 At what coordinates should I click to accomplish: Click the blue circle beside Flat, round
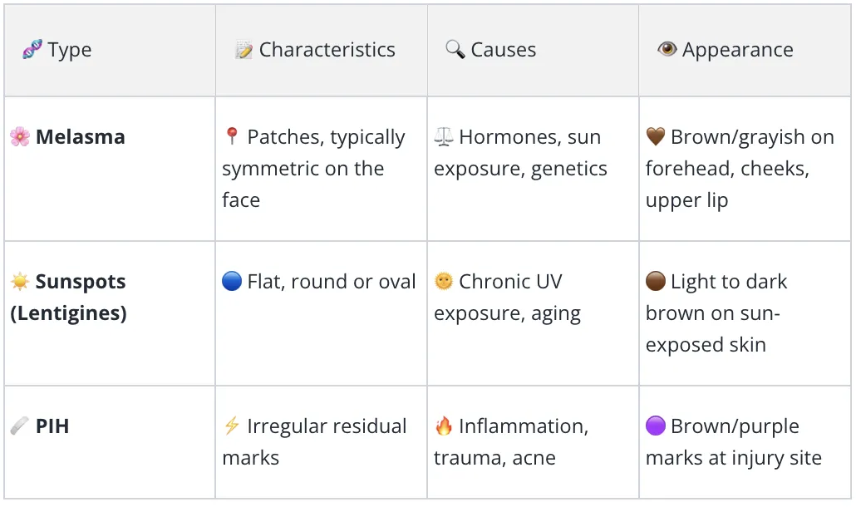(x=232, y=282)
